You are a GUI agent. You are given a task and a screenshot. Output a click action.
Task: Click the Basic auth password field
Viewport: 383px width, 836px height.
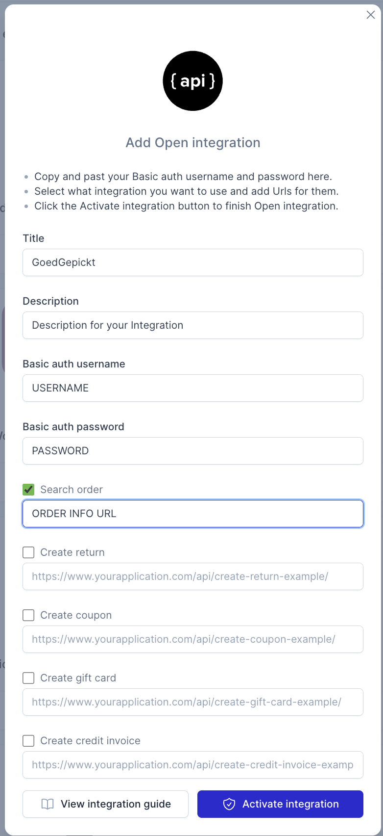point(192,451)
